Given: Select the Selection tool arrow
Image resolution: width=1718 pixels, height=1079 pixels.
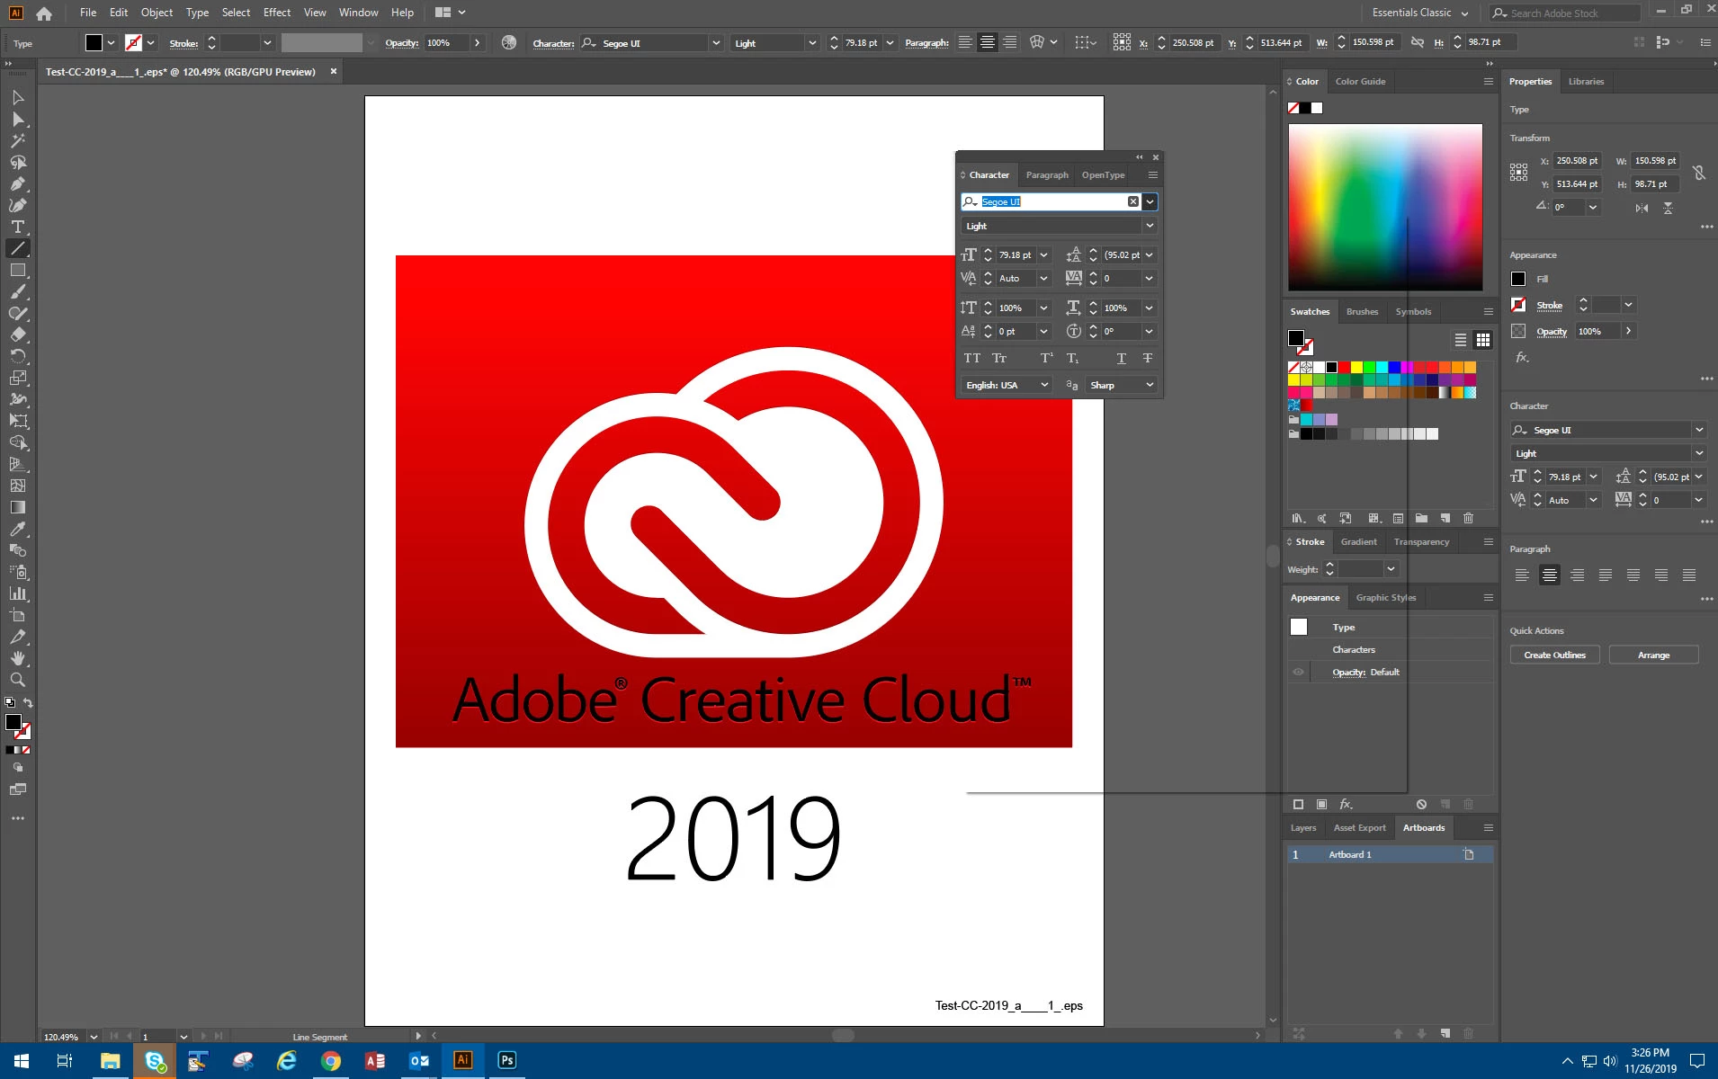Looking at the screenshot, I should (18, 97).
